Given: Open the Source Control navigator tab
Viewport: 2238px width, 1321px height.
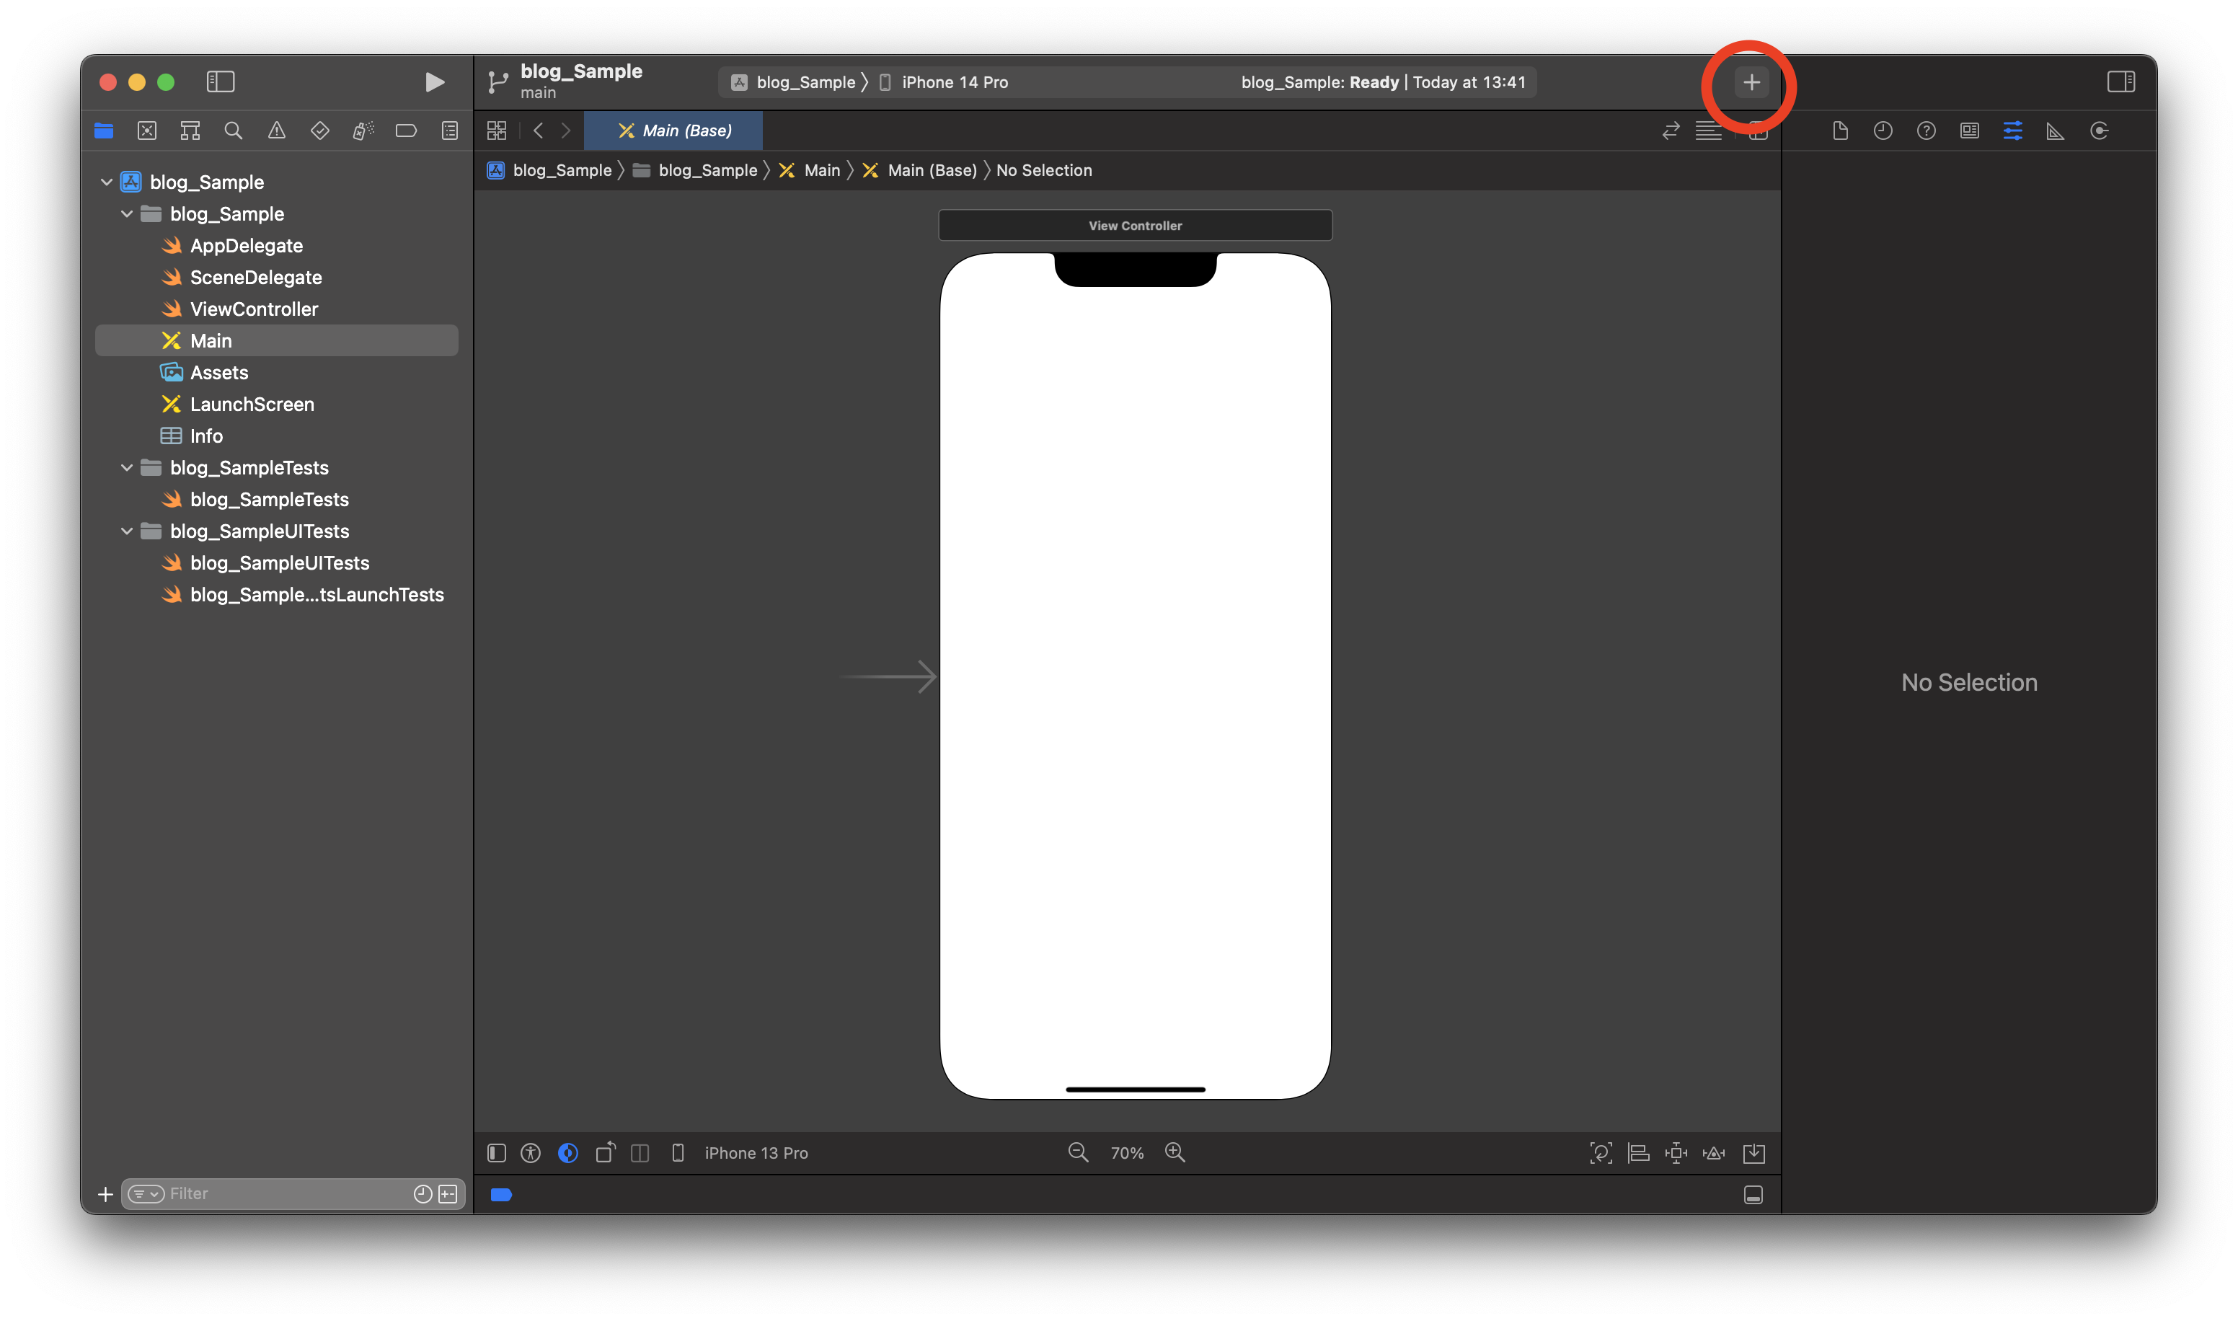Looking at the screenshot, I should (147, 131).
